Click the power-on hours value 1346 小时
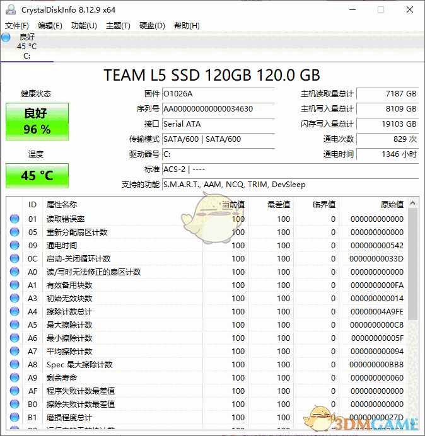Screen dimensions: 425x436 [387, 154]
